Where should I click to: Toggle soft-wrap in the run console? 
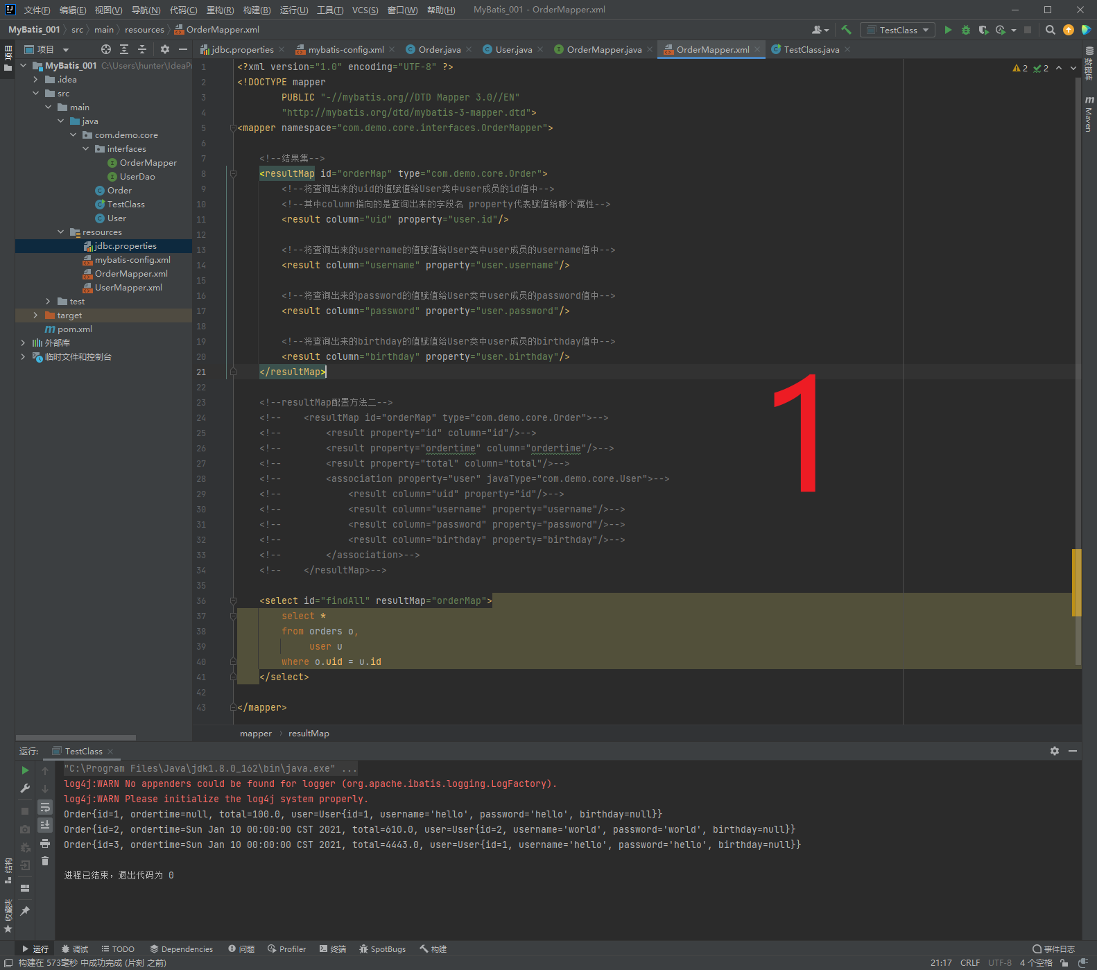point(45,807)
